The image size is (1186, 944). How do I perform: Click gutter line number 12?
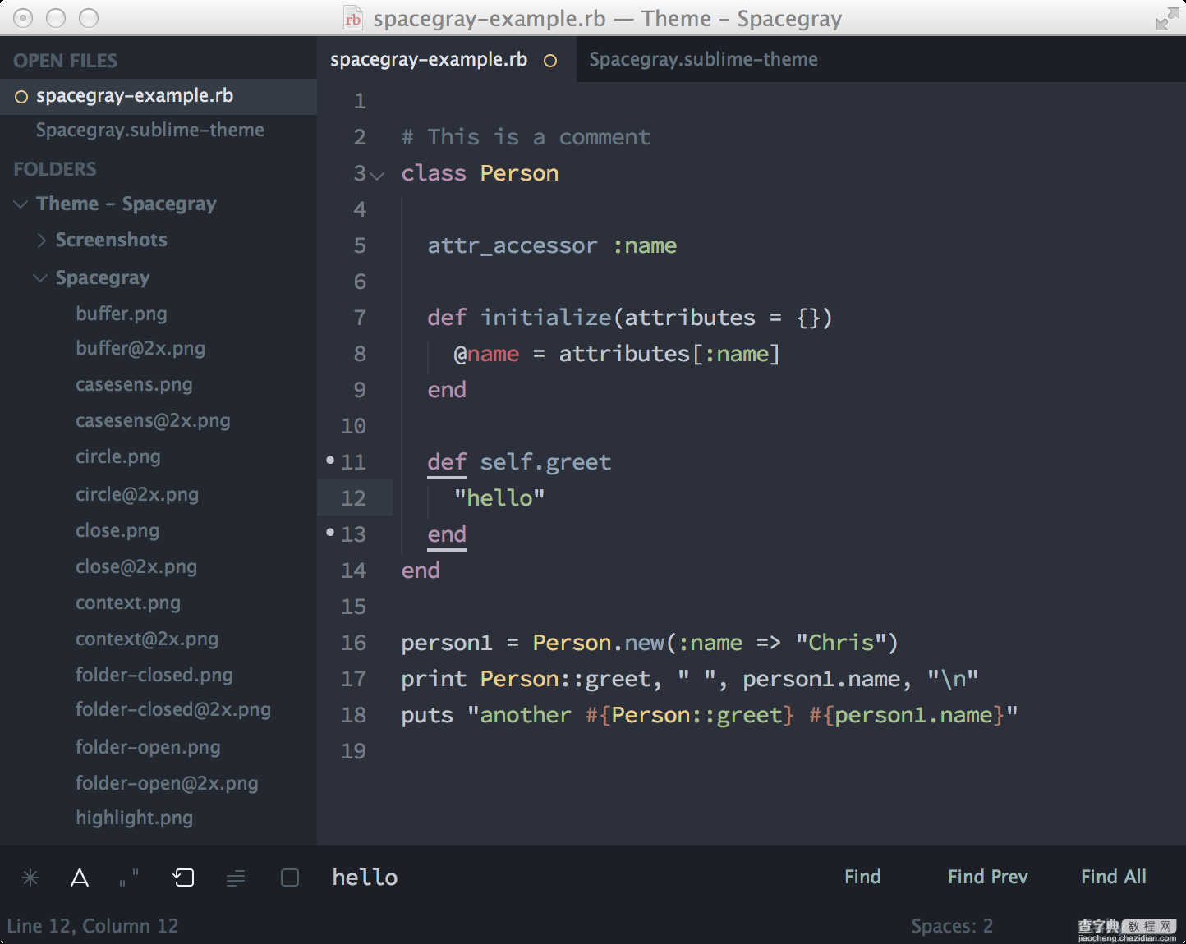pyautogui.click(x=353, y=498)
